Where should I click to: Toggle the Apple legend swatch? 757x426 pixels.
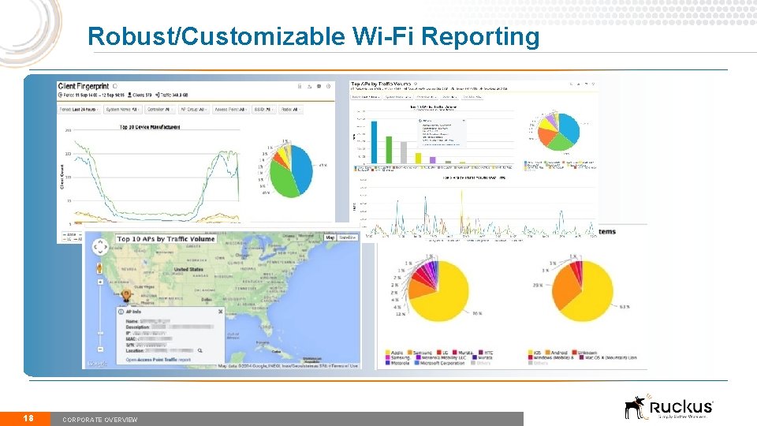[x=388, y=353]
